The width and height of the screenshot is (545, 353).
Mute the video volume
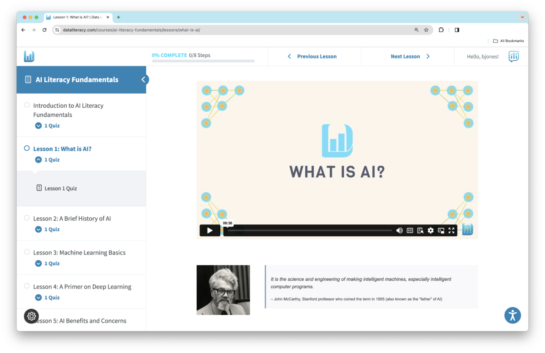click(400, 230)
